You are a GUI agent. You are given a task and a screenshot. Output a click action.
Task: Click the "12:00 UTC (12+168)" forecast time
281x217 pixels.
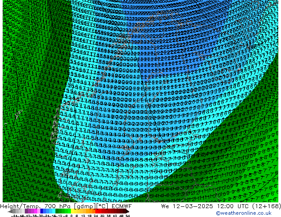249,206
